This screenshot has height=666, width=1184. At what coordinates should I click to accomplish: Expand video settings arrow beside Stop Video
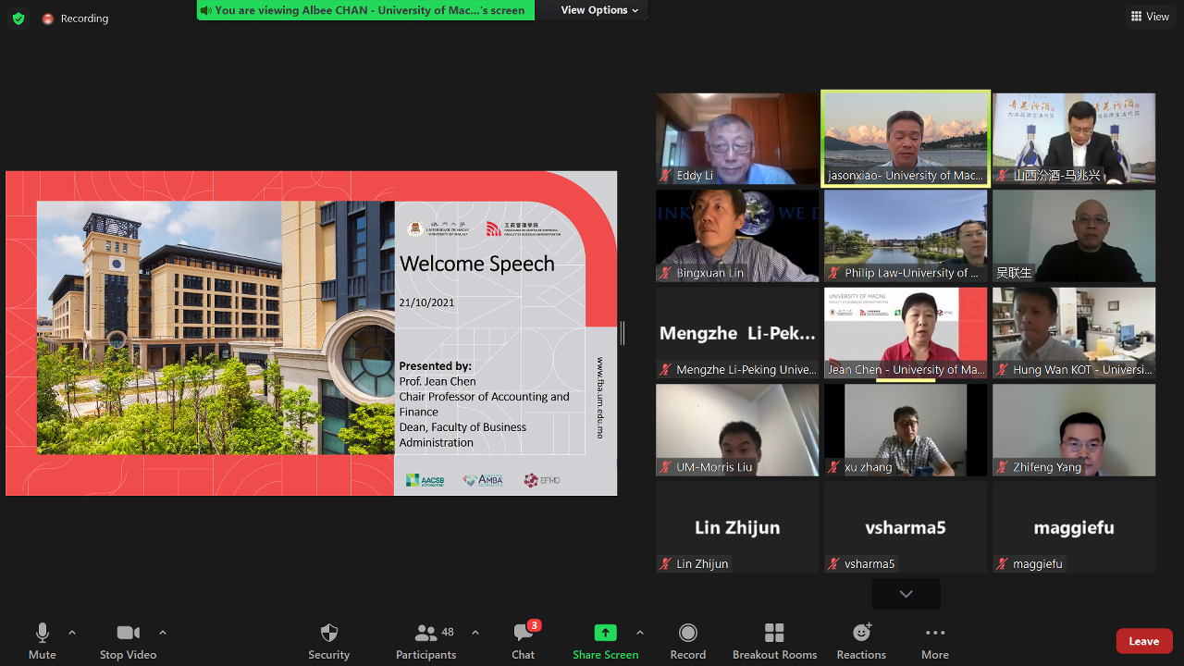[x=163, y=633]
